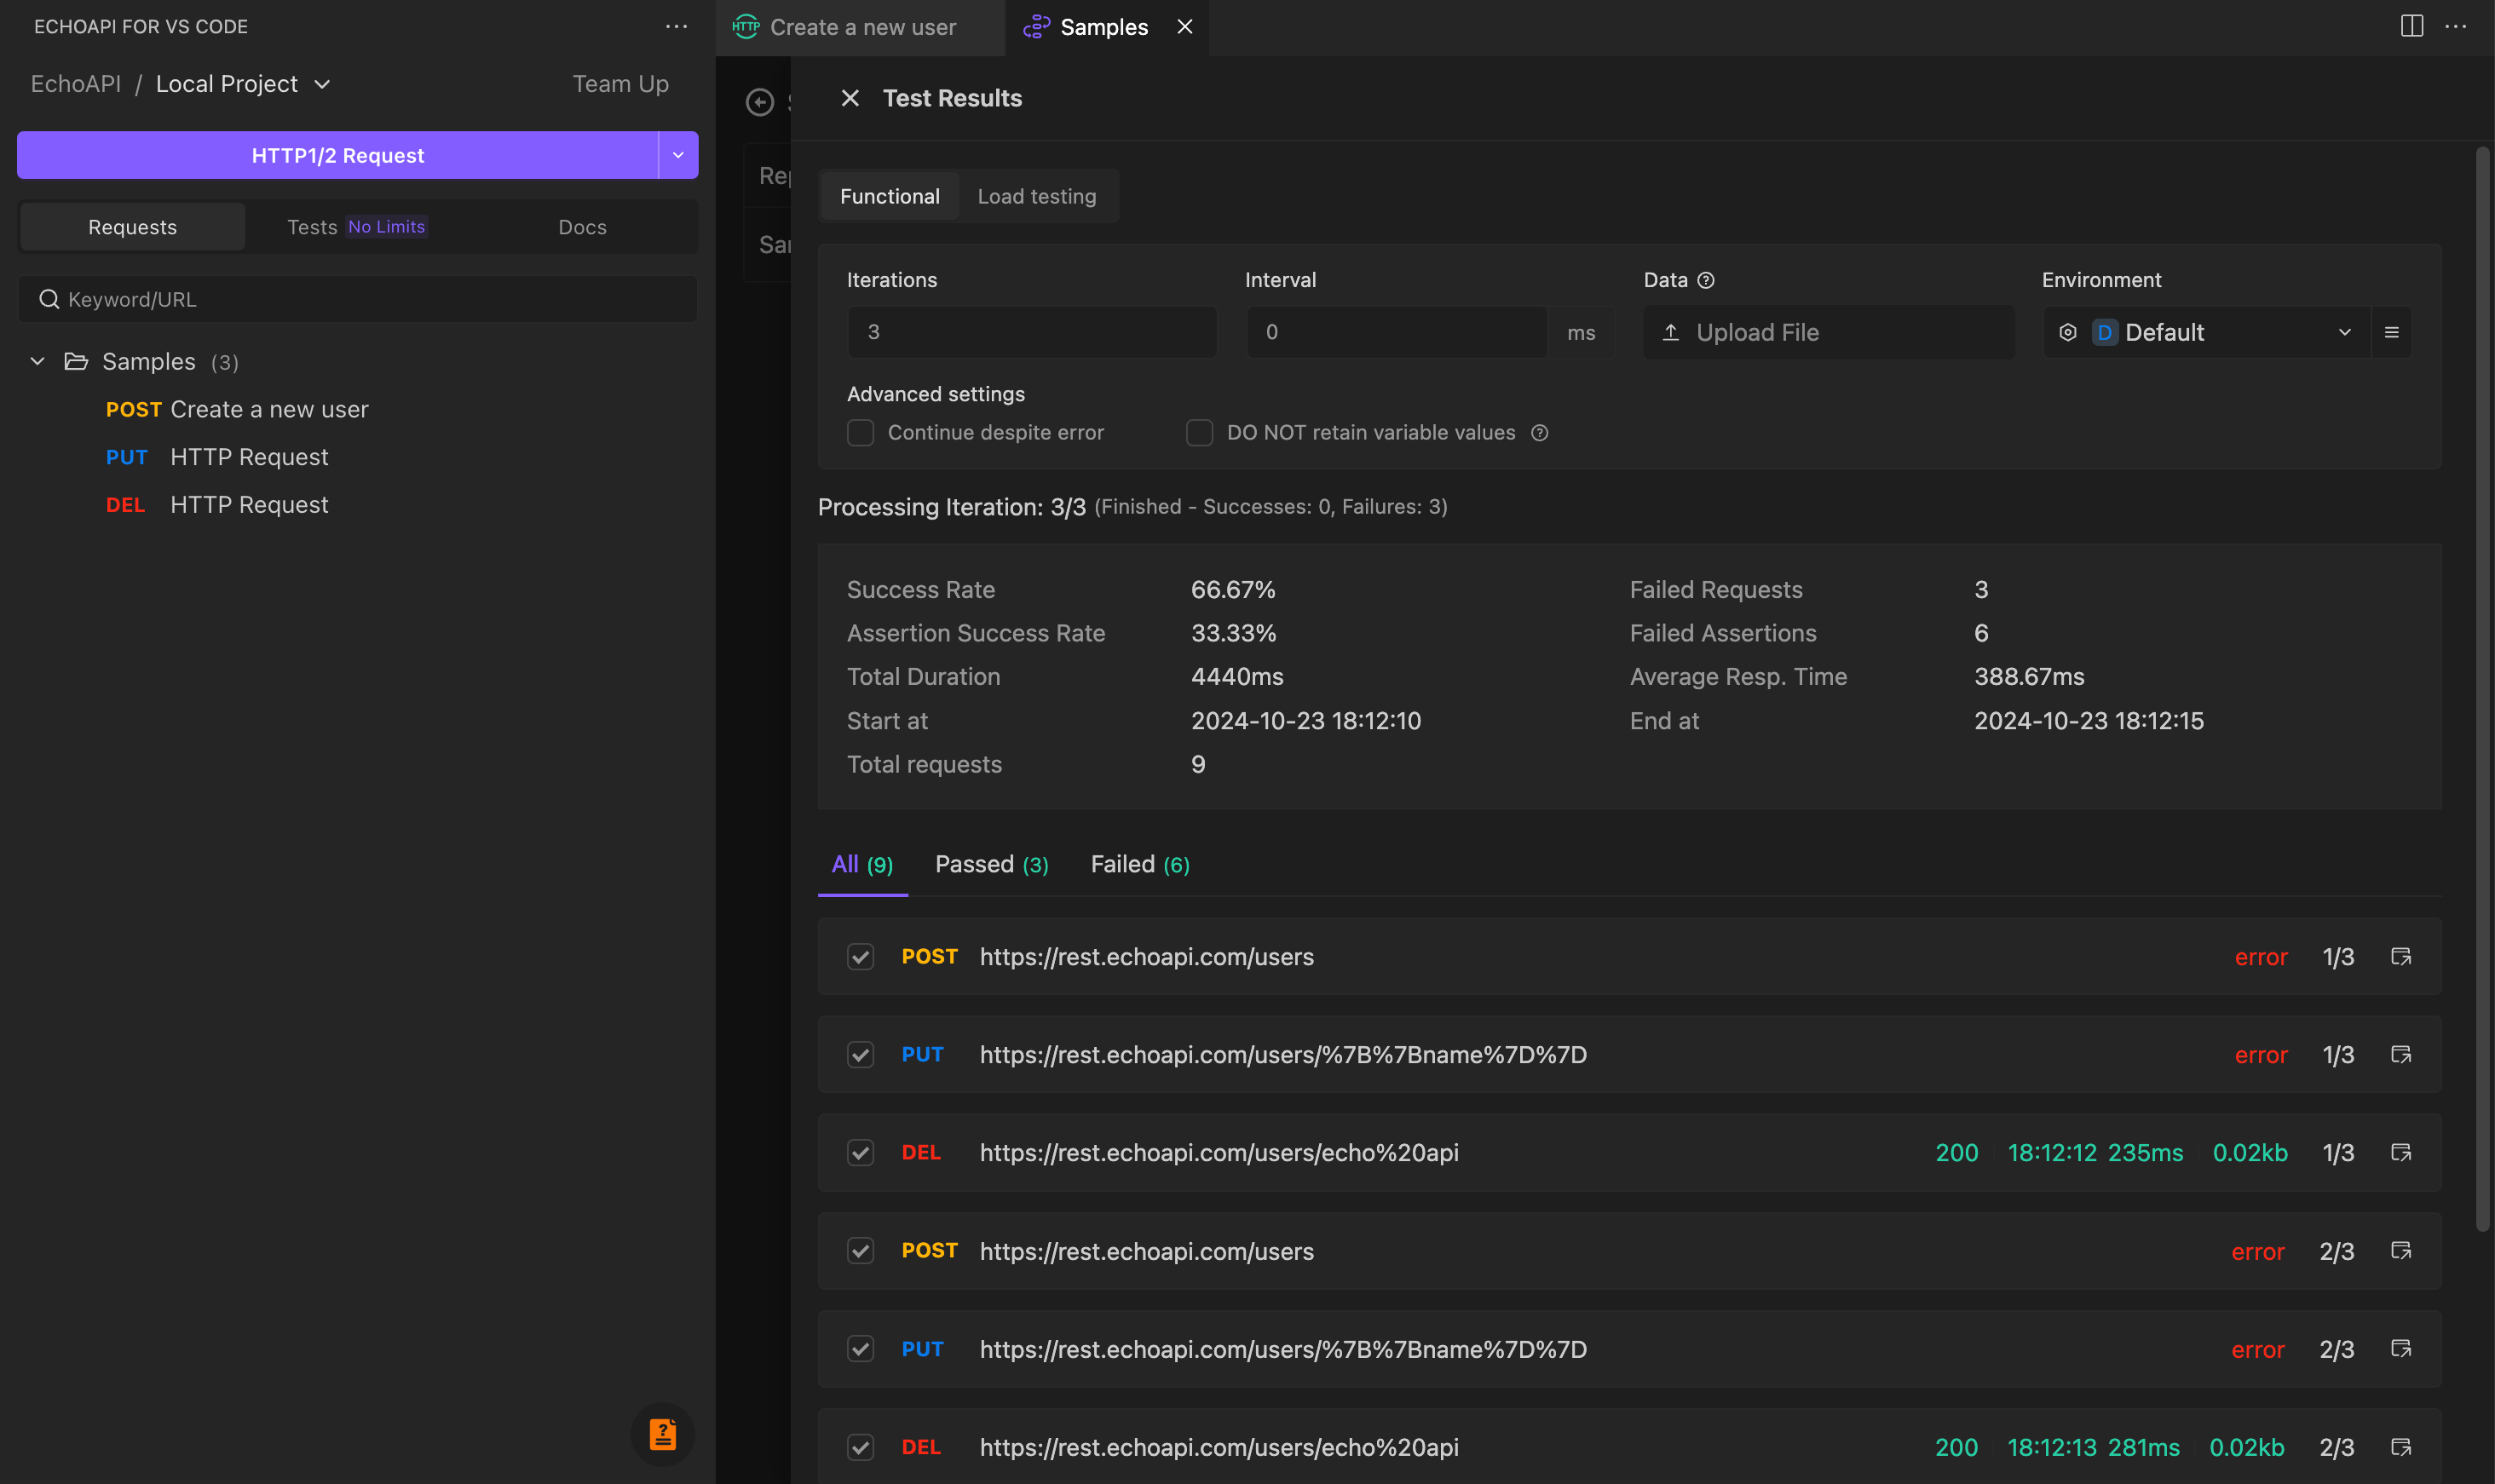Uncheck DEL 1/3 result checkbox

tap(860, 1153)
